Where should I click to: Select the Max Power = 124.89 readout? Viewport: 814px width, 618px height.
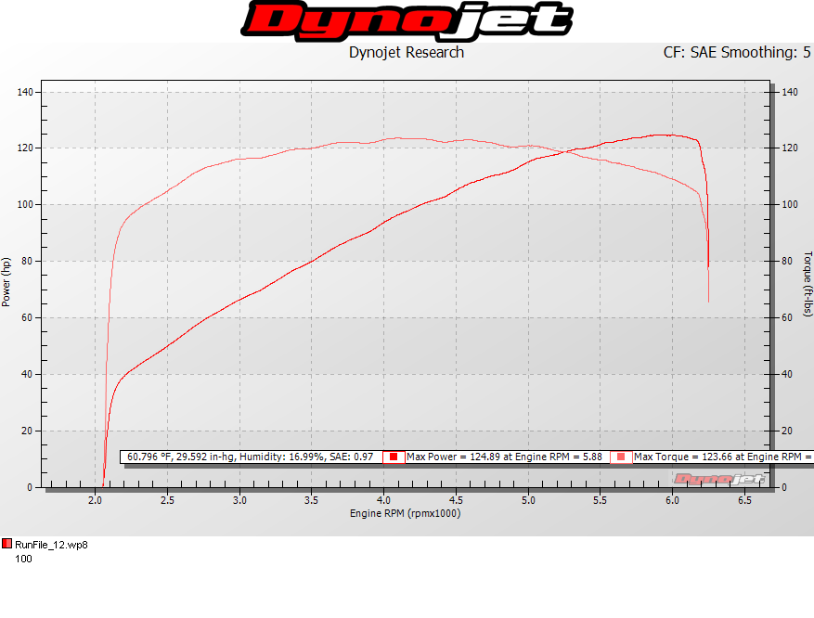504,457
